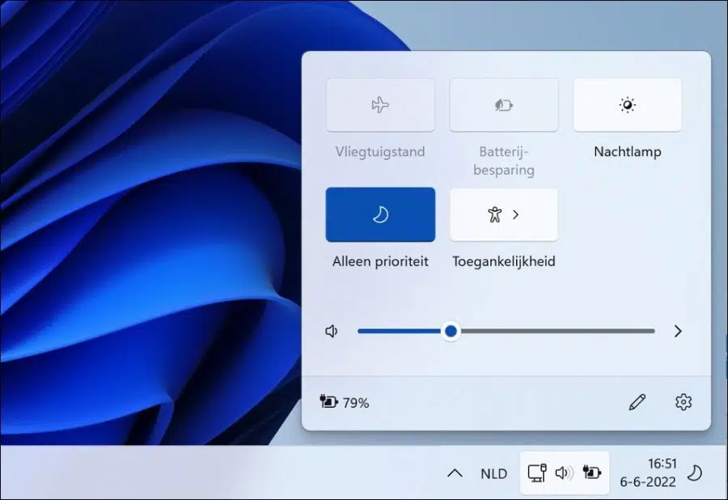Open the clock showing 16:51 6-6-2022
Image resolution: width=728 pixels, height=500 pixels.
click(x=648, y=472)
